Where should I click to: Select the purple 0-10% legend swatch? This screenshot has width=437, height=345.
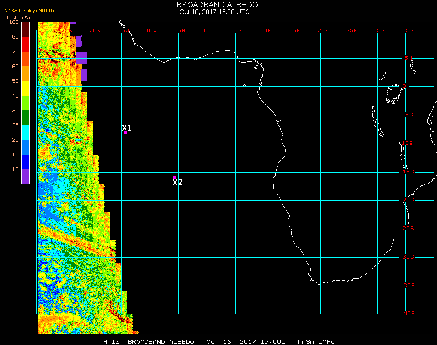tap(26, 176)
